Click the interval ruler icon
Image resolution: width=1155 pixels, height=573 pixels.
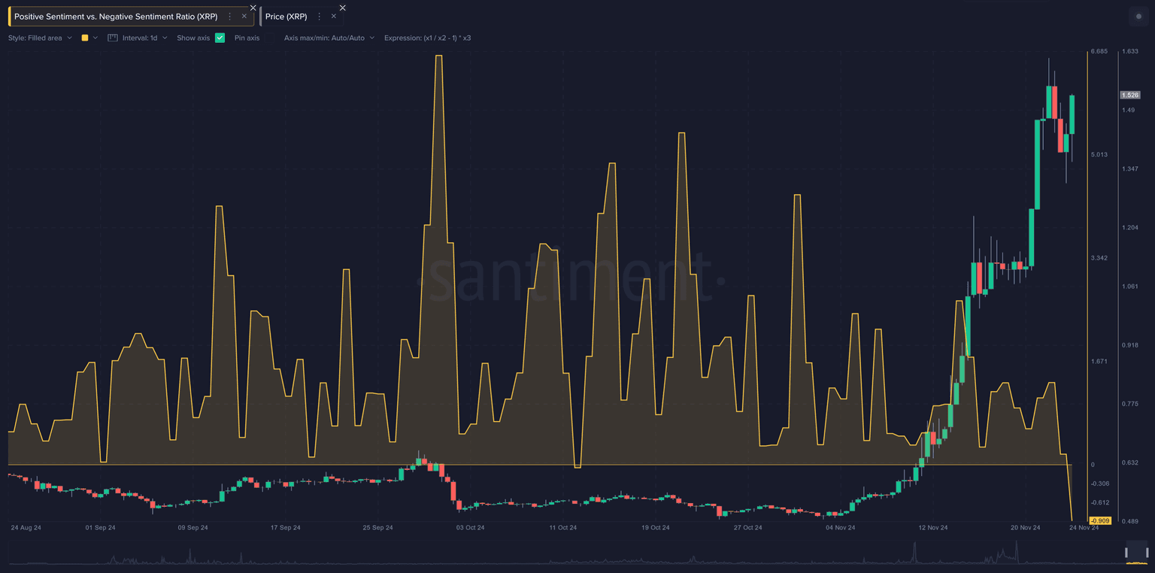pyautogui.click(x=113, y=38)
